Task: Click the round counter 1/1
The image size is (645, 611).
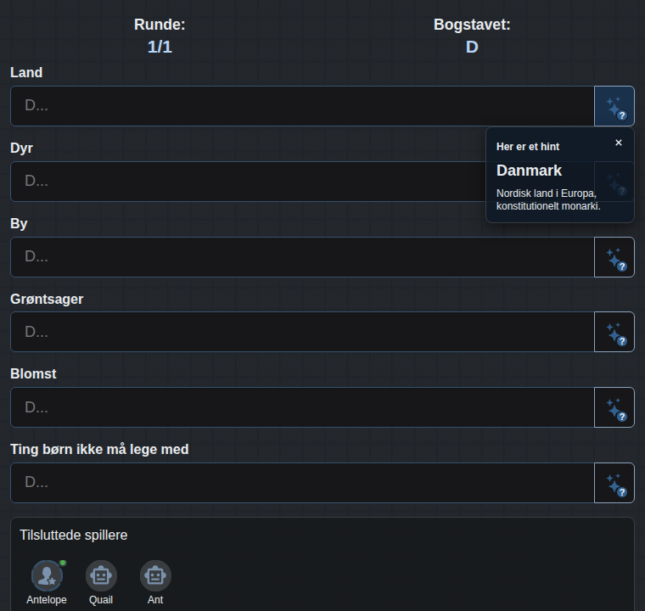Action: (x=160, y=47)
